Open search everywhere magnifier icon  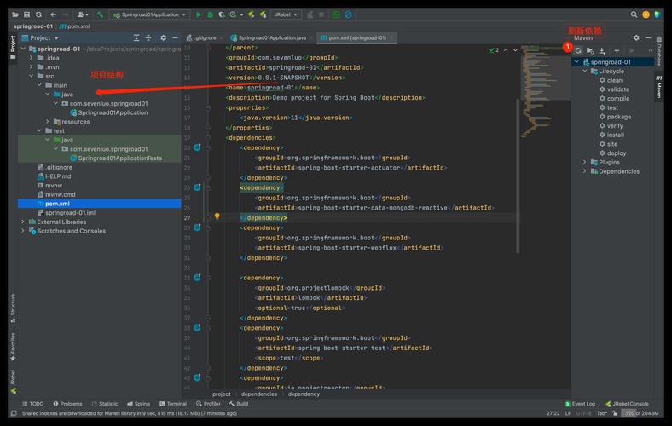pyautogui.click(x=634, y=14)
